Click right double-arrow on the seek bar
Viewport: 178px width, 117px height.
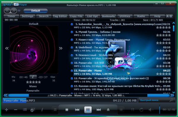pos(172,95)
